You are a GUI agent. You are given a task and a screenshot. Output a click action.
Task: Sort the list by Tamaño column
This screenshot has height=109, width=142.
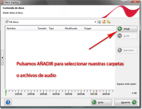point(38,28)
